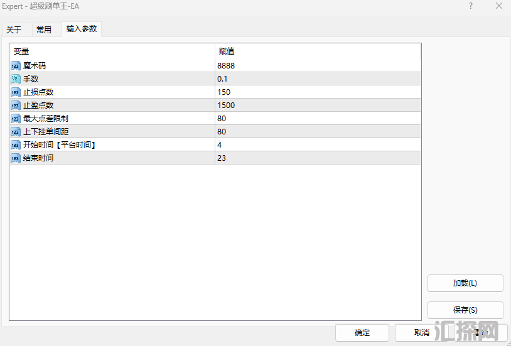The height and width of the screenshot is (346, 511).
Task: Click the integer icon beside 结束时间
Action: 16,158
